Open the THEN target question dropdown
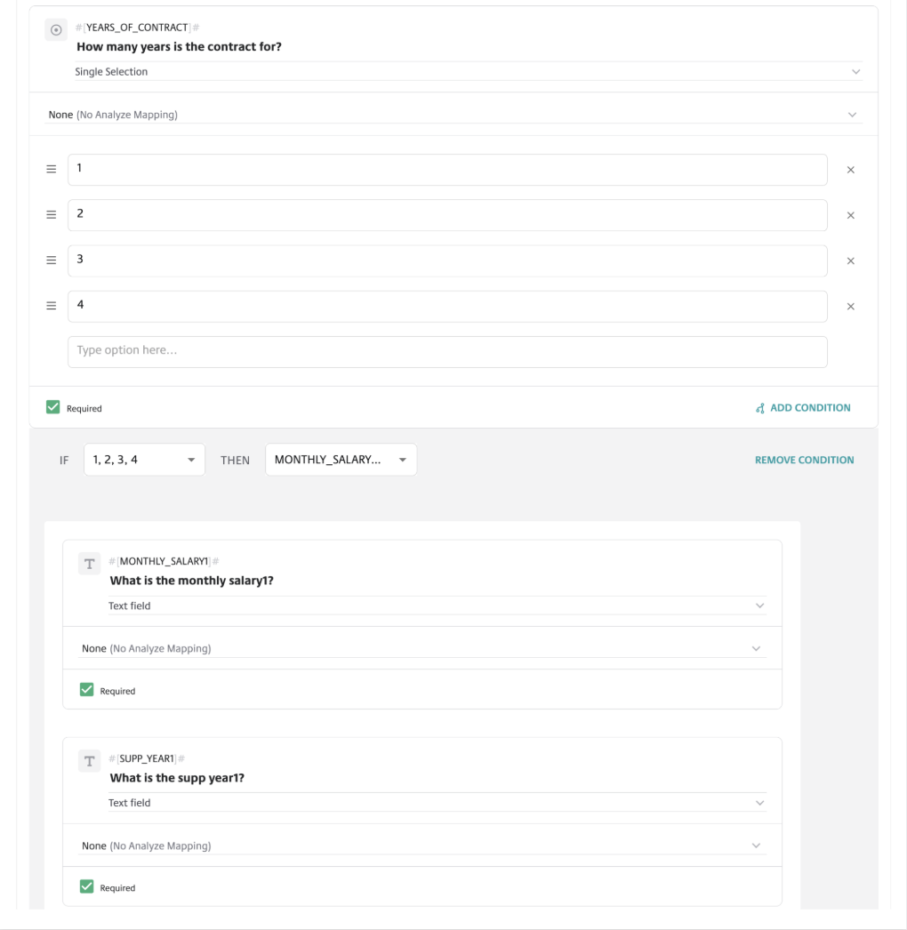 (x=341, y=460)
